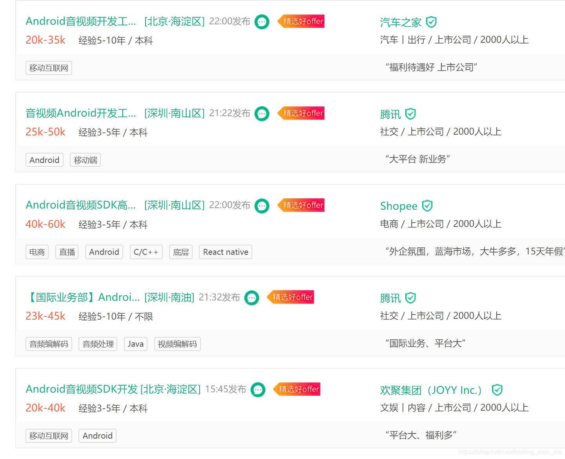Click verified shield beside 腾讯 in 25k-50k listing
Screen dimensions: 565x459
coord(410,114)
